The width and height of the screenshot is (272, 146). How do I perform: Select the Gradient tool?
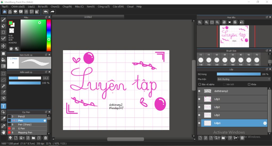3,66
